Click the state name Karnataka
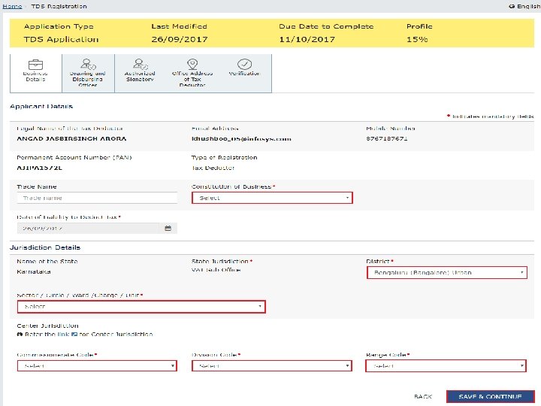541x406 pixels. point(34,271)
